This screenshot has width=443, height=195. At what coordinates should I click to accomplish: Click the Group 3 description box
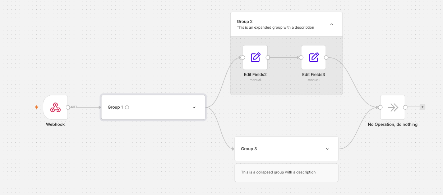point(286,173)
